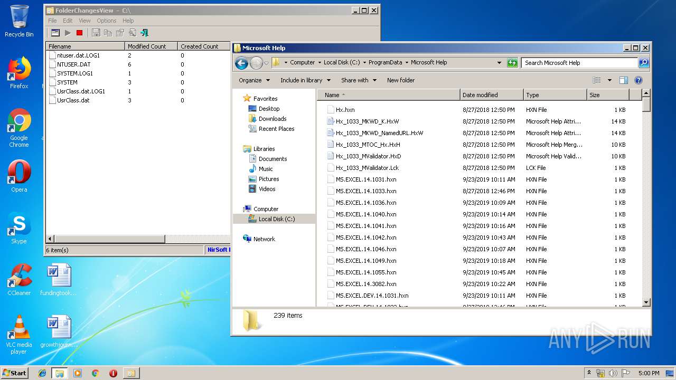Open Help menu in FolderChangesView
676x380 pixels.
[x=128, y=21]
